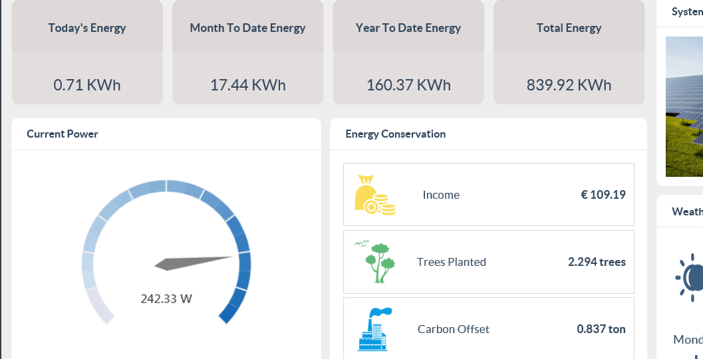Click the 0.71 KWh value
Image resolution: width=703 pixels, height=359 pixels.
click(87, 84)
